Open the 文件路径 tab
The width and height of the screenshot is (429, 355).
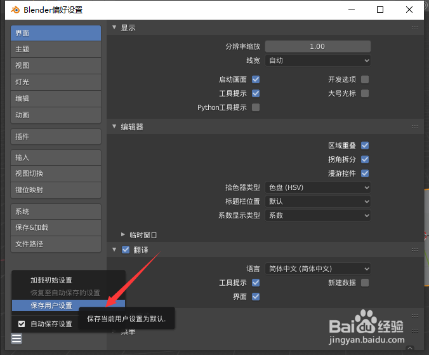(x=56, y=244)
